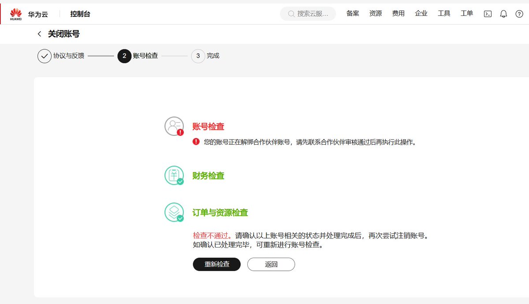Screen dimensions: 529x304
Task: Click the Huawei logo icon
Action: tap(16, 14)
